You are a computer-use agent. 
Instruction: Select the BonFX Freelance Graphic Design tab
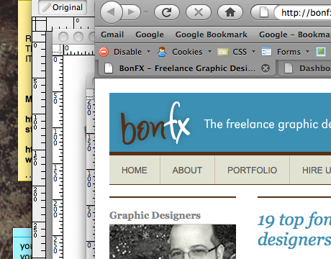[x=187, y=68]
